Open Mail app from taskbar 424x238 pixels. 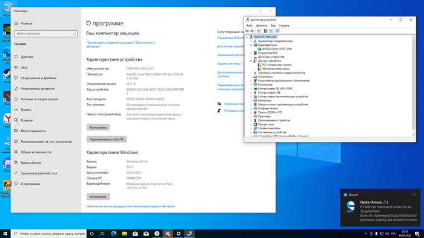(146, 234)
